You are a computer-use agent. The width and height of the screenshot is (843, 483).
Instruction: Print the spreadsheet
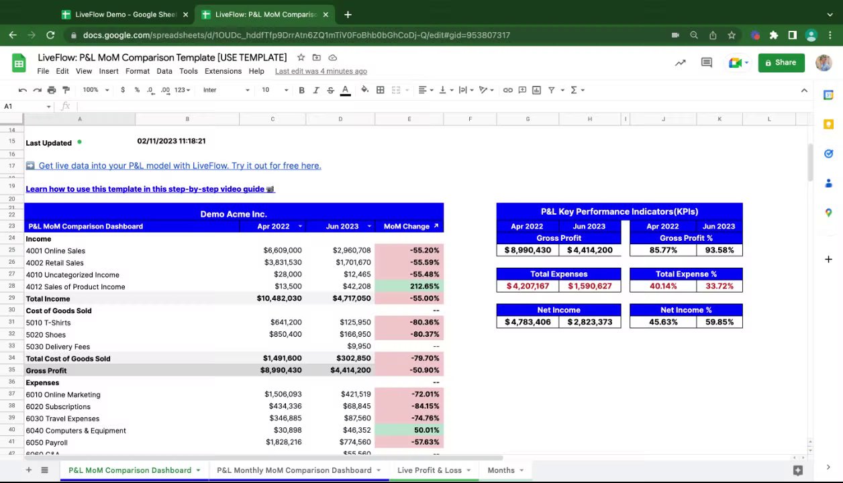tap(52, 90)
